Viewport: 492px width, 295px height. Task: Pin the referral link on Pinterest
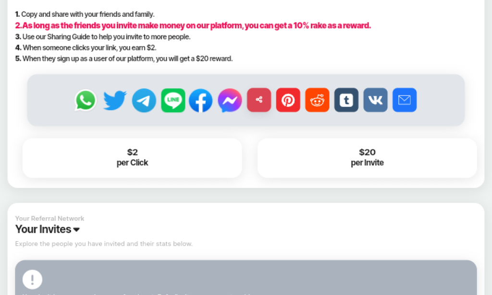click(x=288, y=100)
